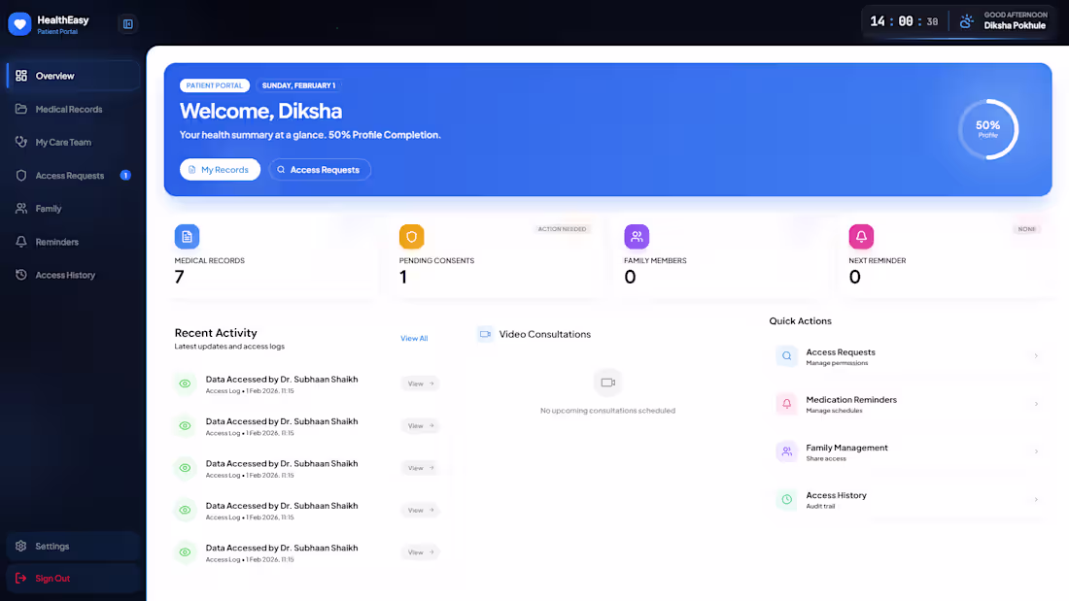This screenshot has height=601, width=1069.
Task: Click the Access Requests search icon in Quick Actions
Action: tap(787, 356)
